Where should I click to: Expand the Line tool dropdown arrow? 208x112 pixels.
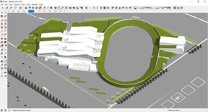coord(13,8)
